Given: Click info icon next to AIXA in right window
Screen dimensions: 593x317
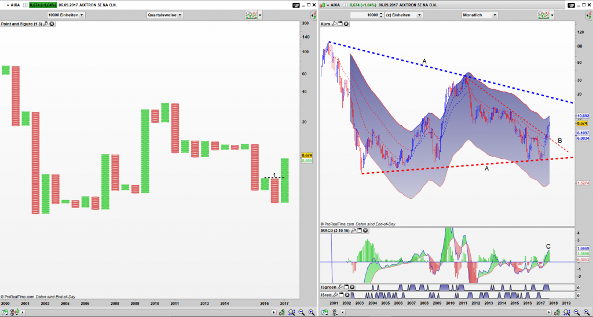Looking at the screenshot, I should pos(346,5).
